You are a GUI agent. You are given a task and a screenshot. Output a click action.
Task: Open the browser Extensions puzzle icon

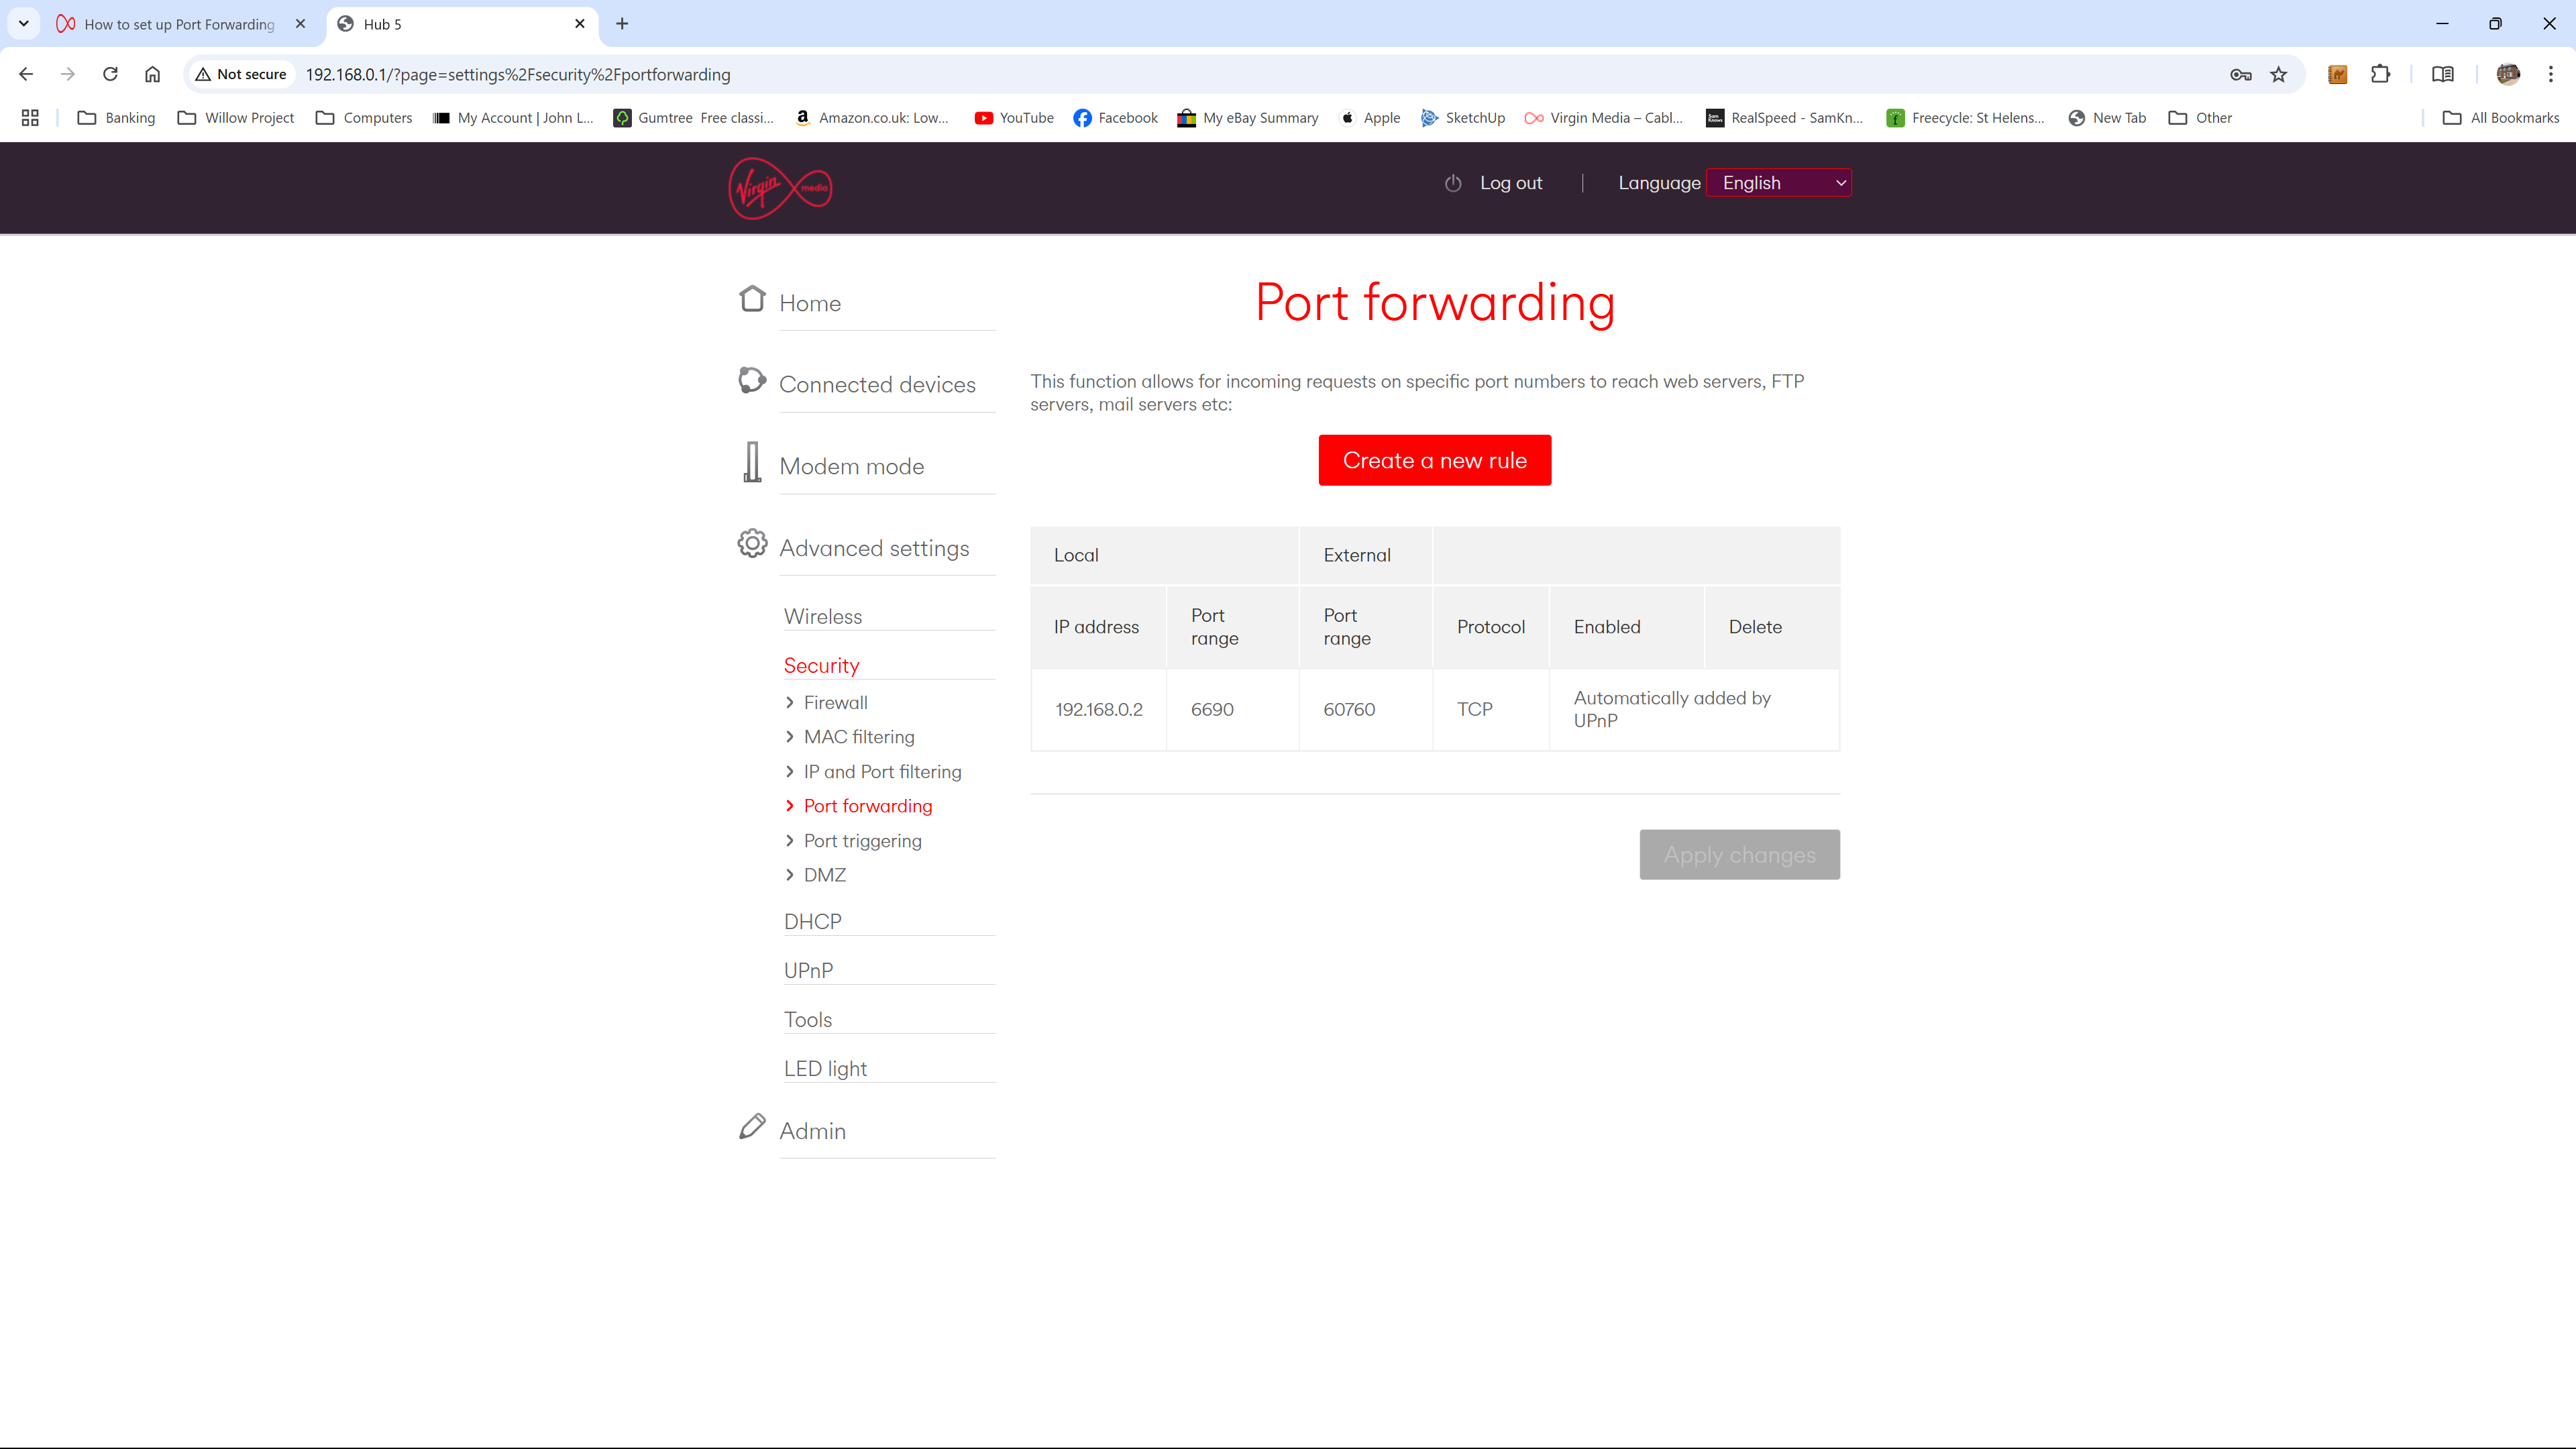pyautogui.click(x=2380, y=74)
